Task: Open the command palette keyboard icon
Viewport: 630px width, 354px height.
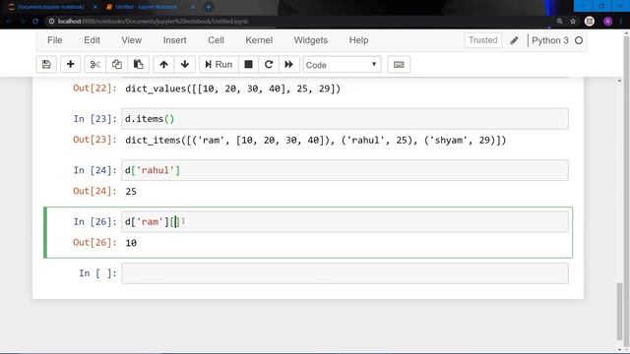Action: [399, 64]
